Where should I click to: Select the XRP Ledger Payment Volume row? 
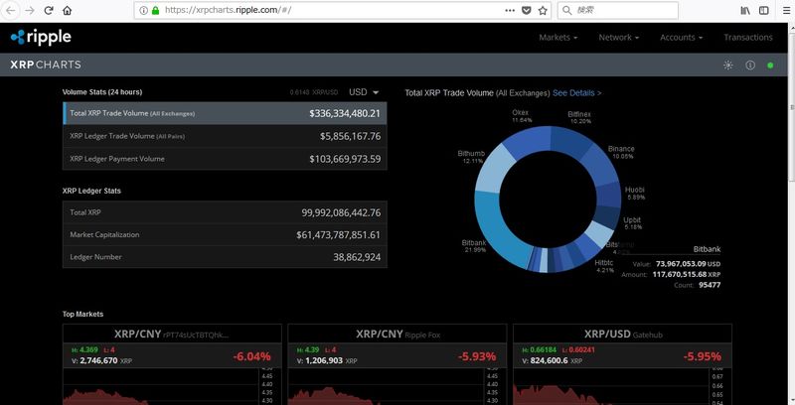point(225,159)
